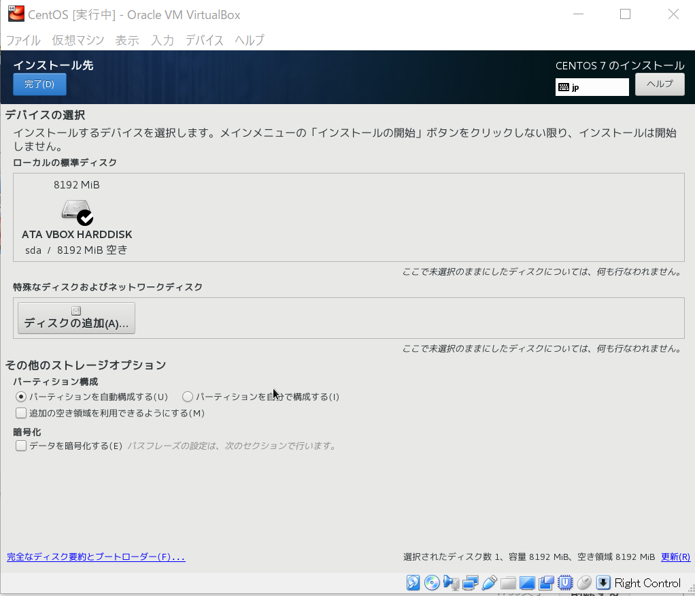Open the 表示 menu
Screen dimensions: 695x596
127,40
